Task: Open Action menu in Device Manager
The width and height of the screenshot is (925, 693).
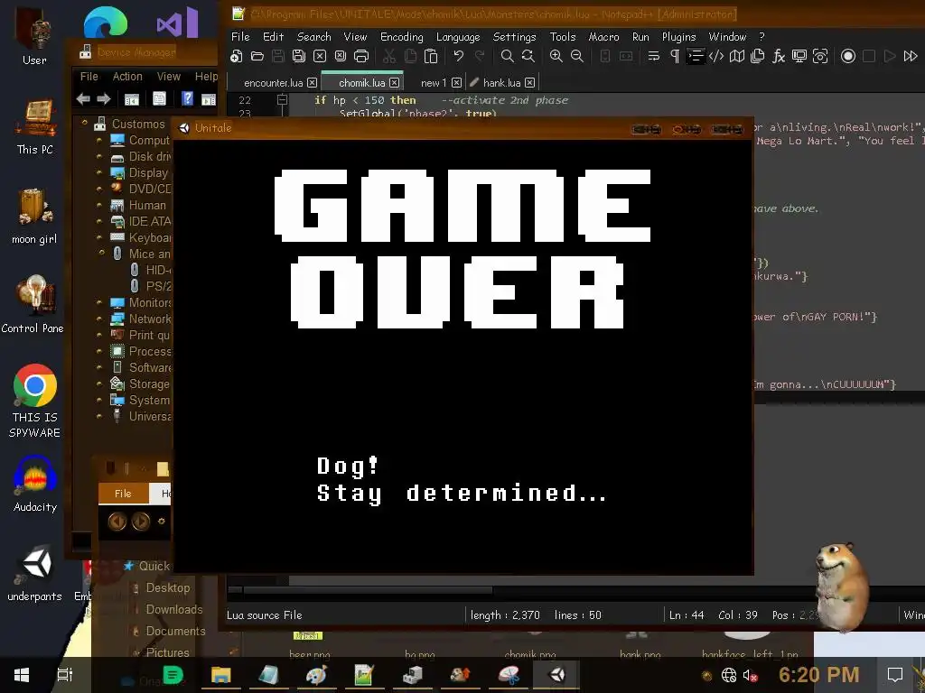Action: (x=127, y=77)
